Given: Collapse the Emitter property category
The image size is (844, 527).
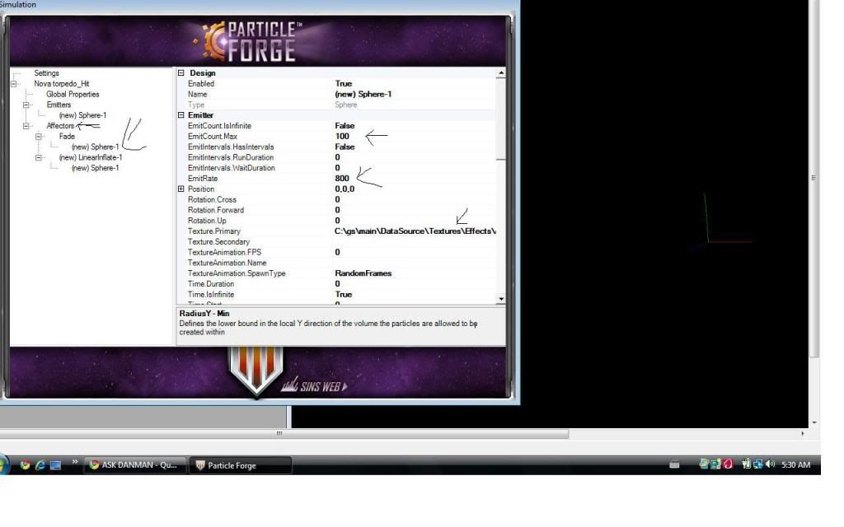Looking at the screenshot, I should [181, 115].
